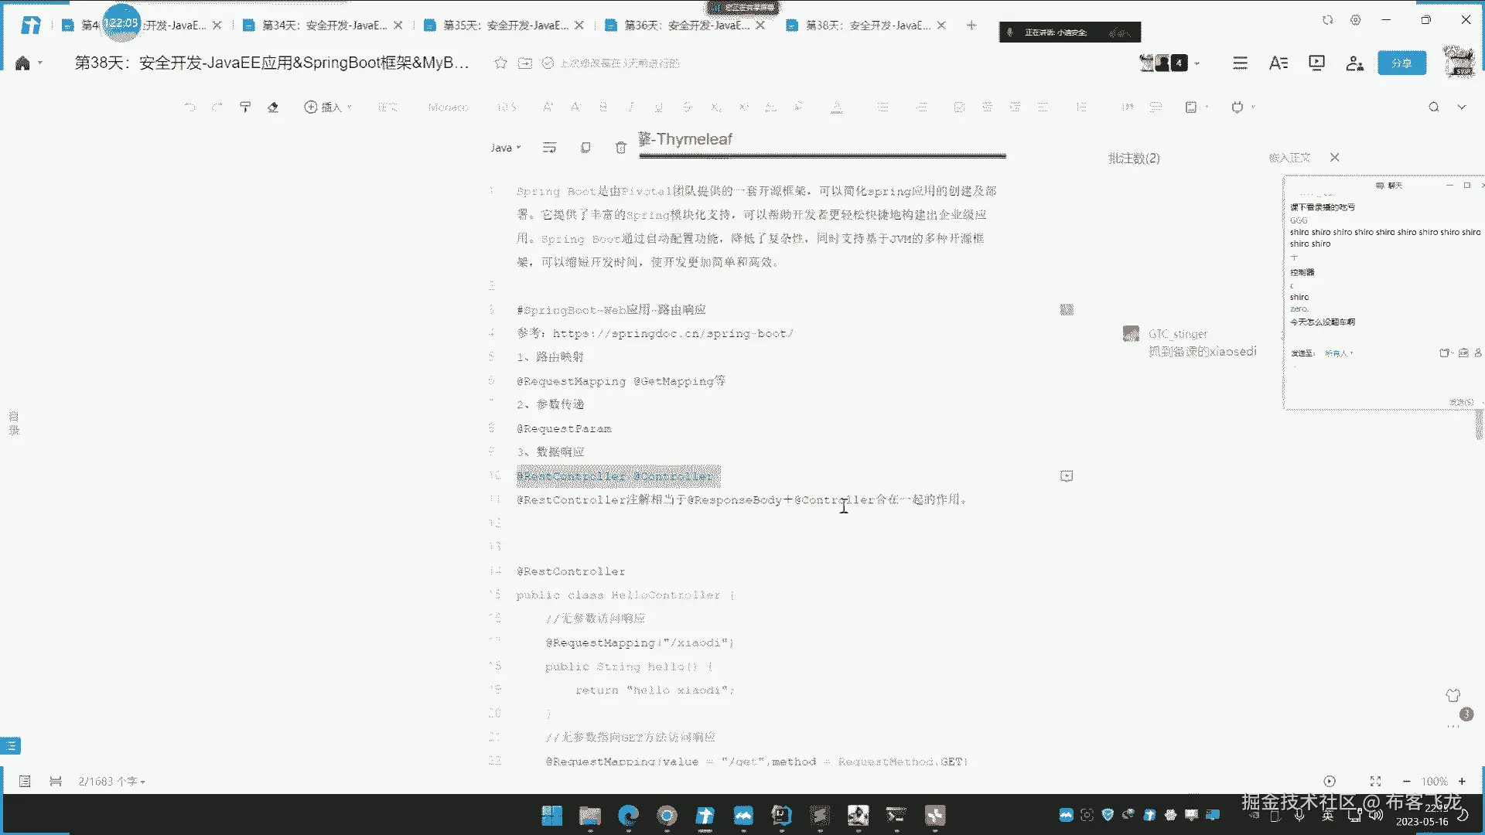Click the blue 分享 share button
The image size is (1485, 835).
pos(1401,63)
